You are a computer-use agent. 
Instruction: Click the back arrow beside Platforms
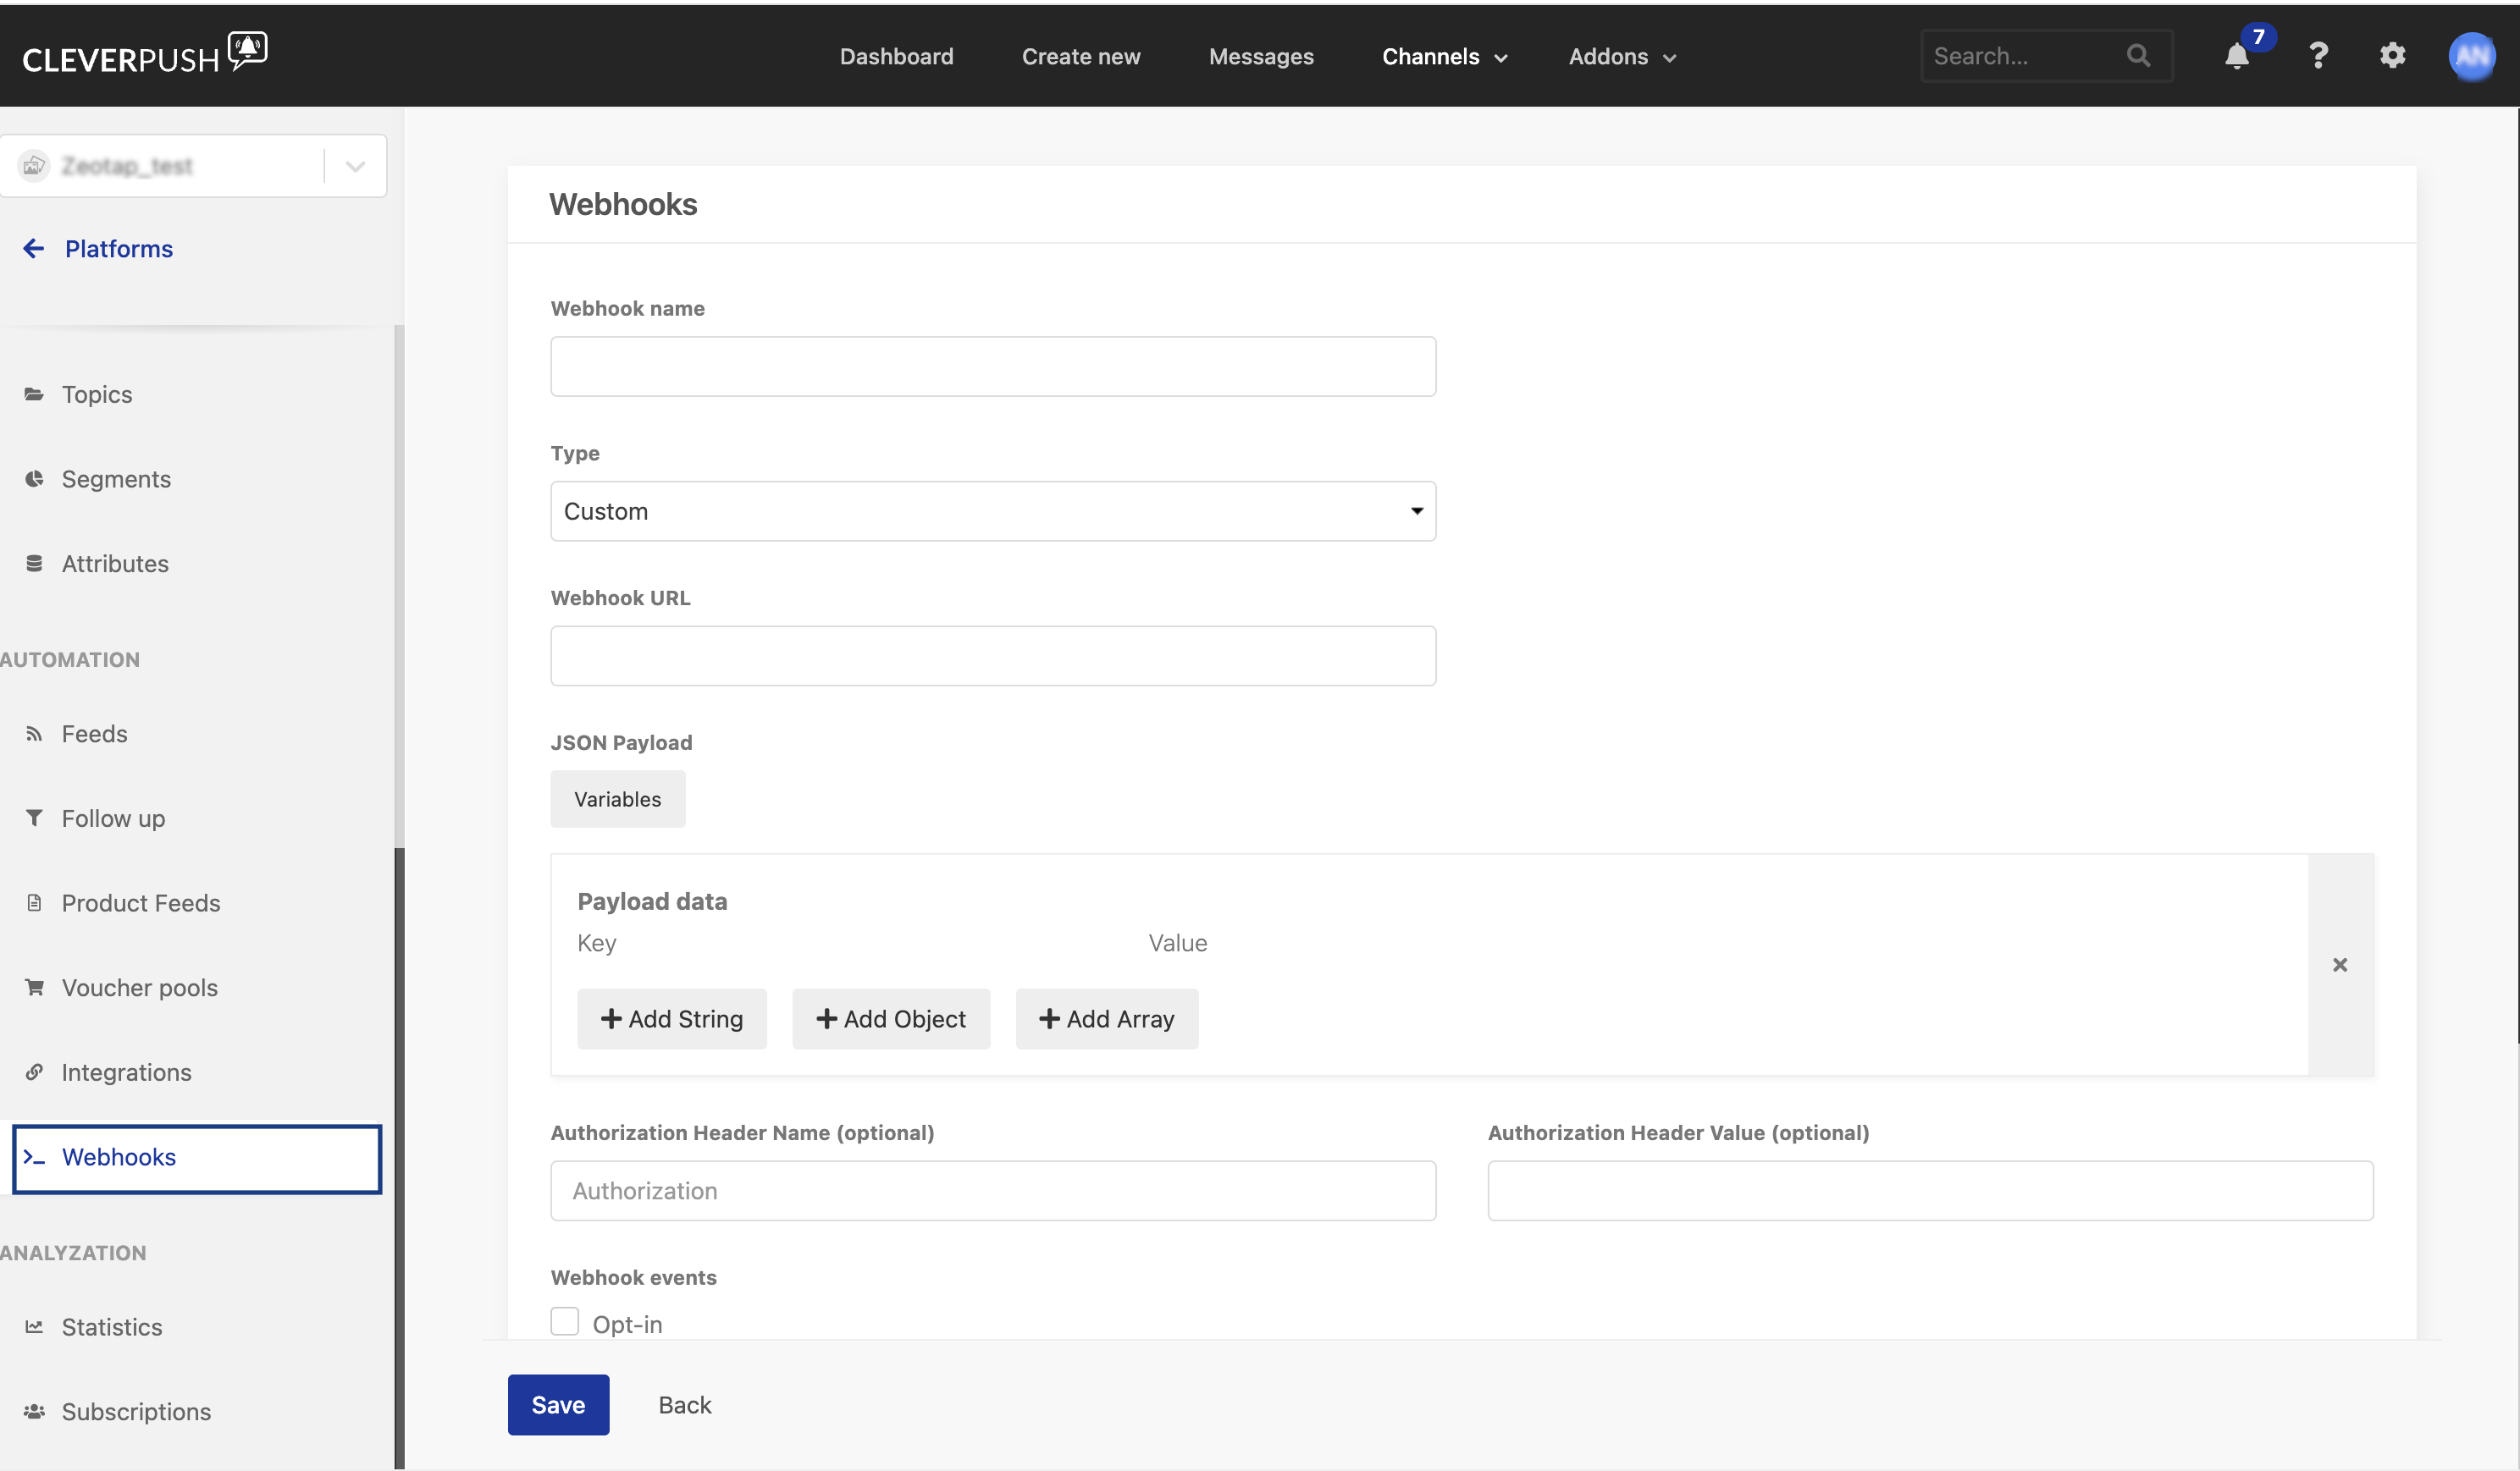coord(34,249)
